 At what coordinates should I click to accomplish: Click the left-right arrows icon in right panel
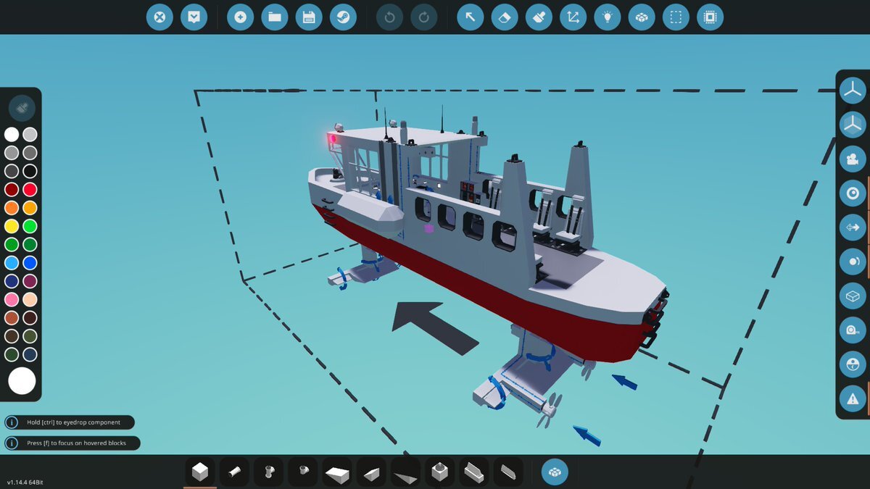point(853,227)
